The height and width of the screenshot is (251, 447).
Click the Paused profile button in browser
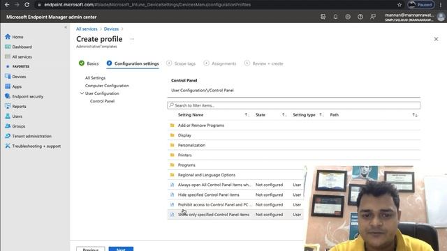point(420,5)
